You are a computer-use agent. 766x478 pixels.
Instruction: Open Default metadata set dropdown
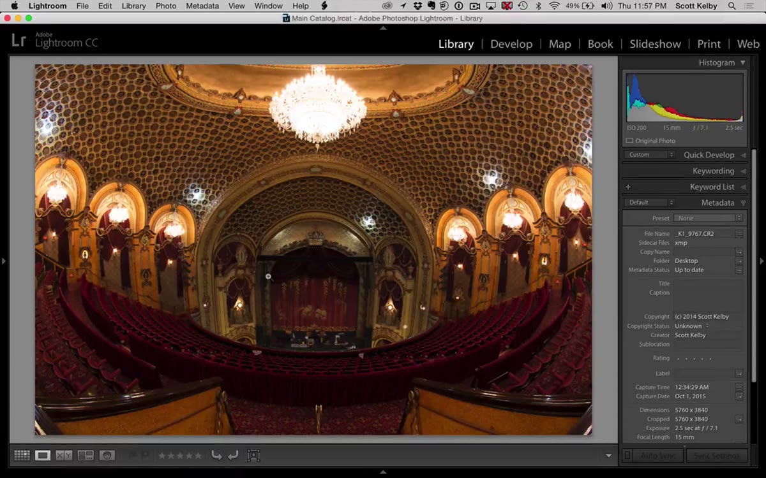click(x=649, y=203)
